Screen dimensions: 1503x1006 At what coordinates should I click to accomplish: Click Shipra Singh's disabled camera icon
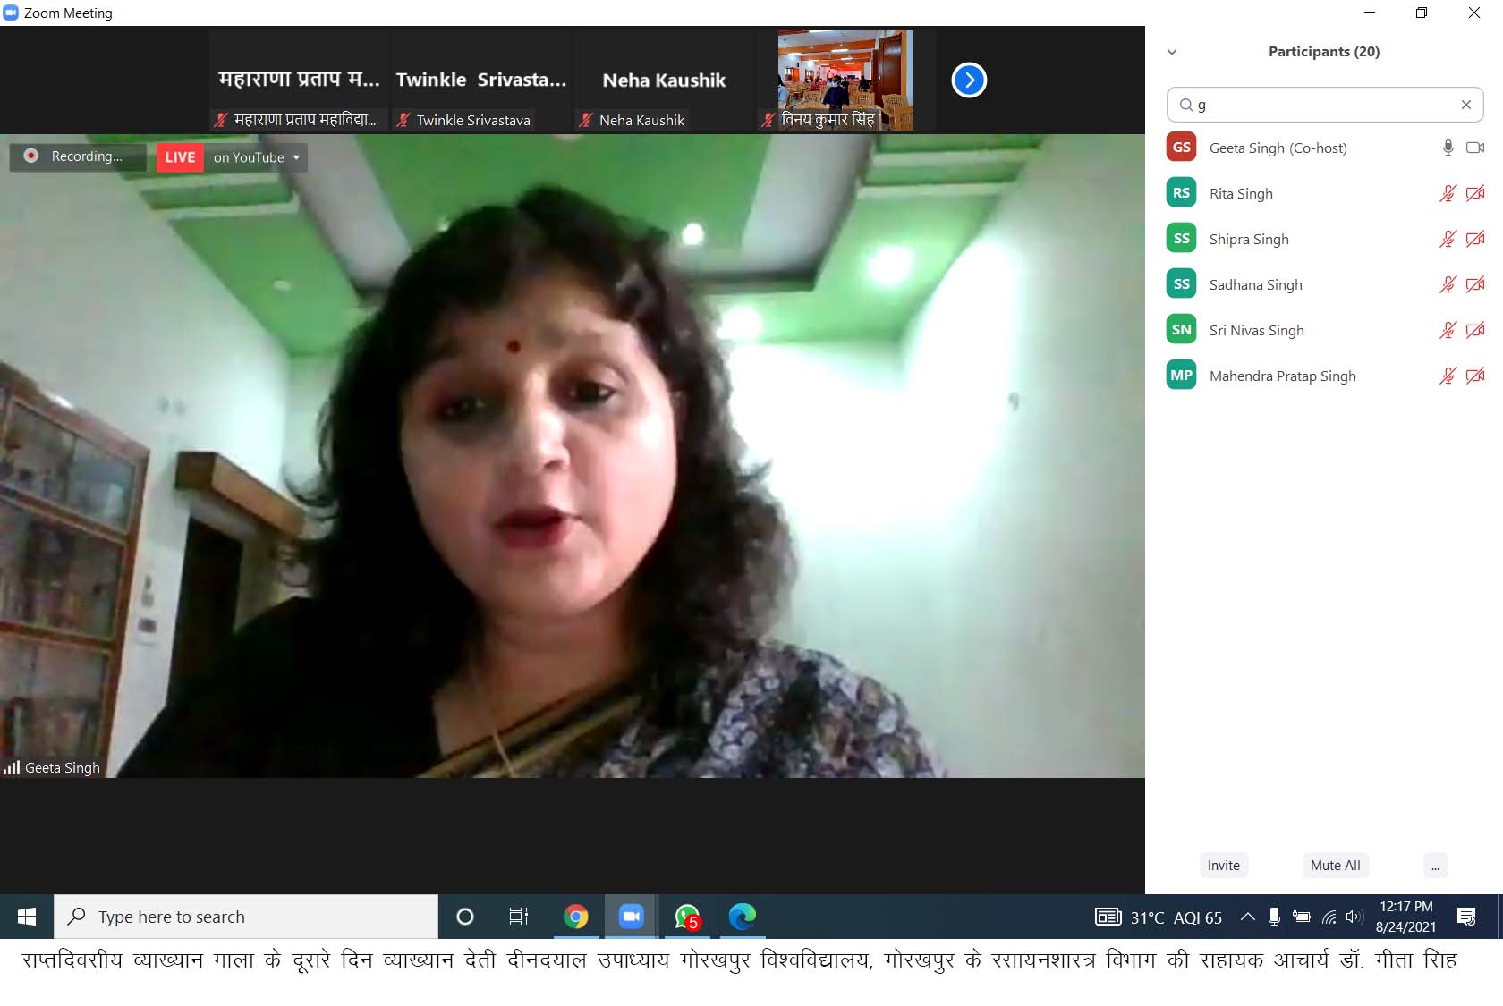pos(1475,239)
